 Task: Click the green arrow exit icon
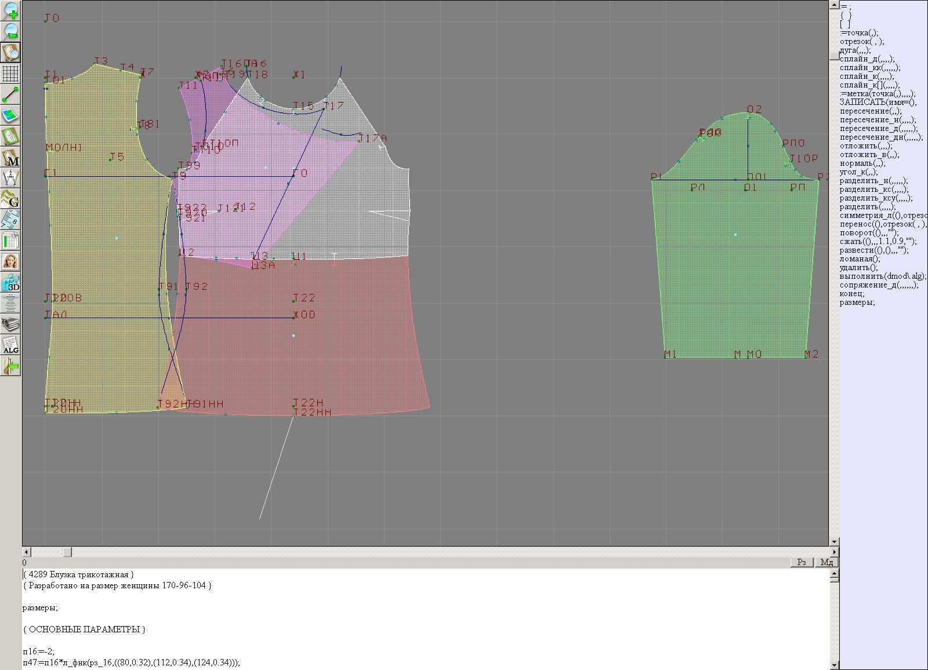[10, 366]
